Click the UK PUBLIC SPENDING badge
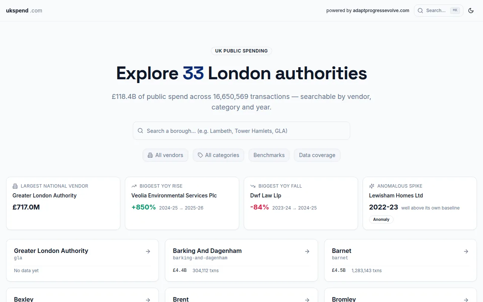This screenshot has height=302, width=483. click(x=241, y=51)
